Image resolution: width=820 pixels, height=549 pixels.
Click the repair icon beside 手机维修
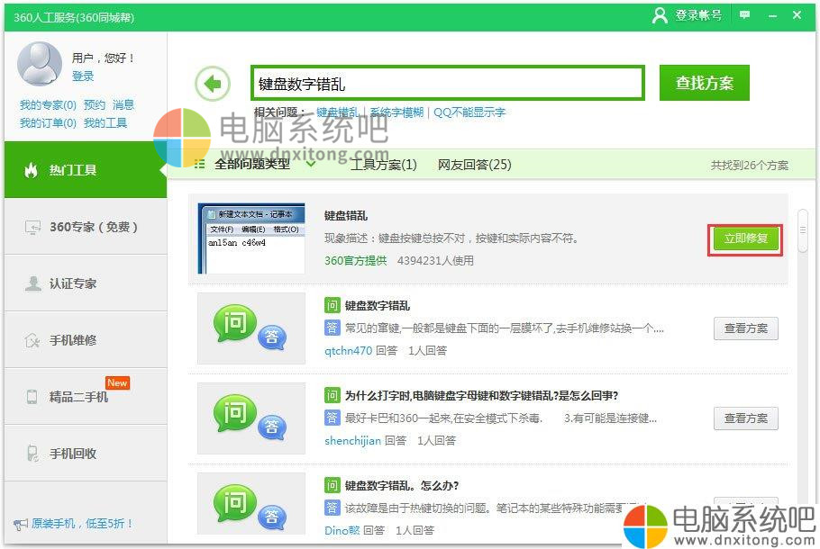click(x=32, y=340)
